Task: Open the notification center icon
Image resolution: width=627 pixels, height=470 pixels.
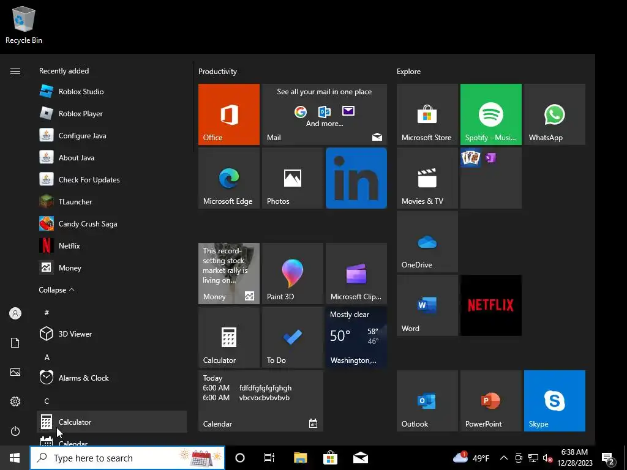Action: pyautogui.click(x=608, y=458)
